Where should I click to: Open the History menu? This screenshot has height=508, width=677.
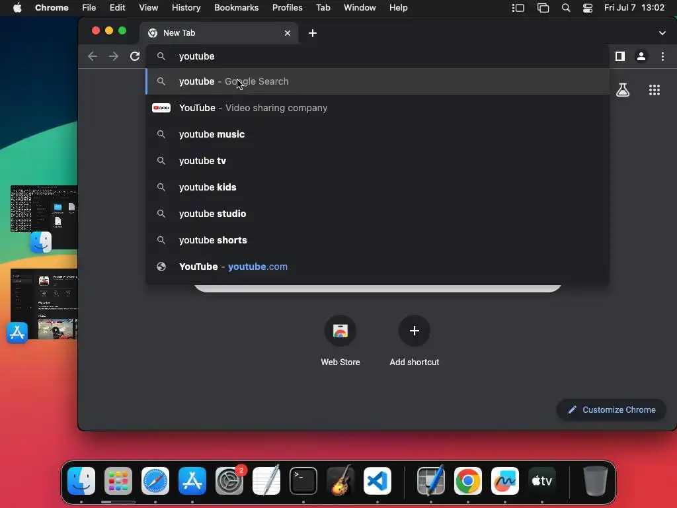tap(186, 8)
